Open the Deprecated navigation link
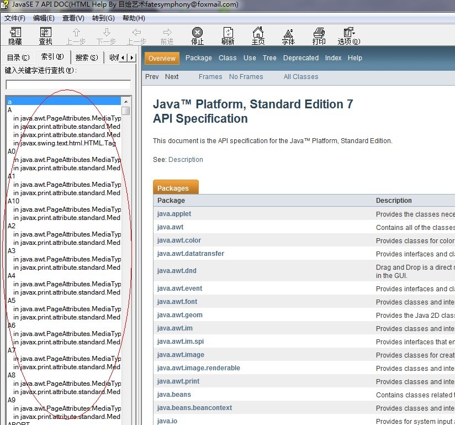The image size is (455, 425). tap(301, 58)
